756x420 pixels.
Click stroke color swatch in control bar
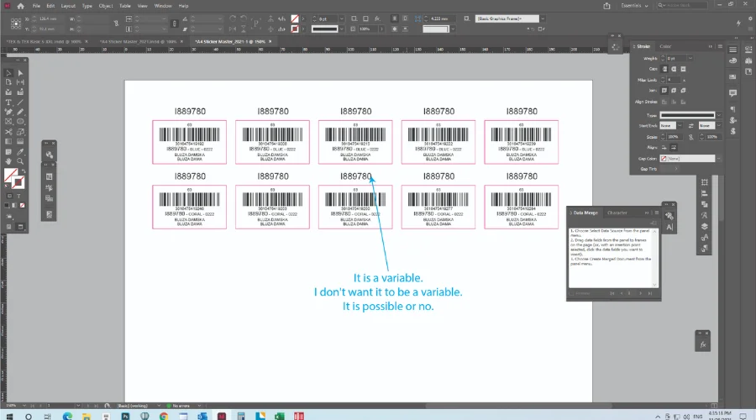295,29
